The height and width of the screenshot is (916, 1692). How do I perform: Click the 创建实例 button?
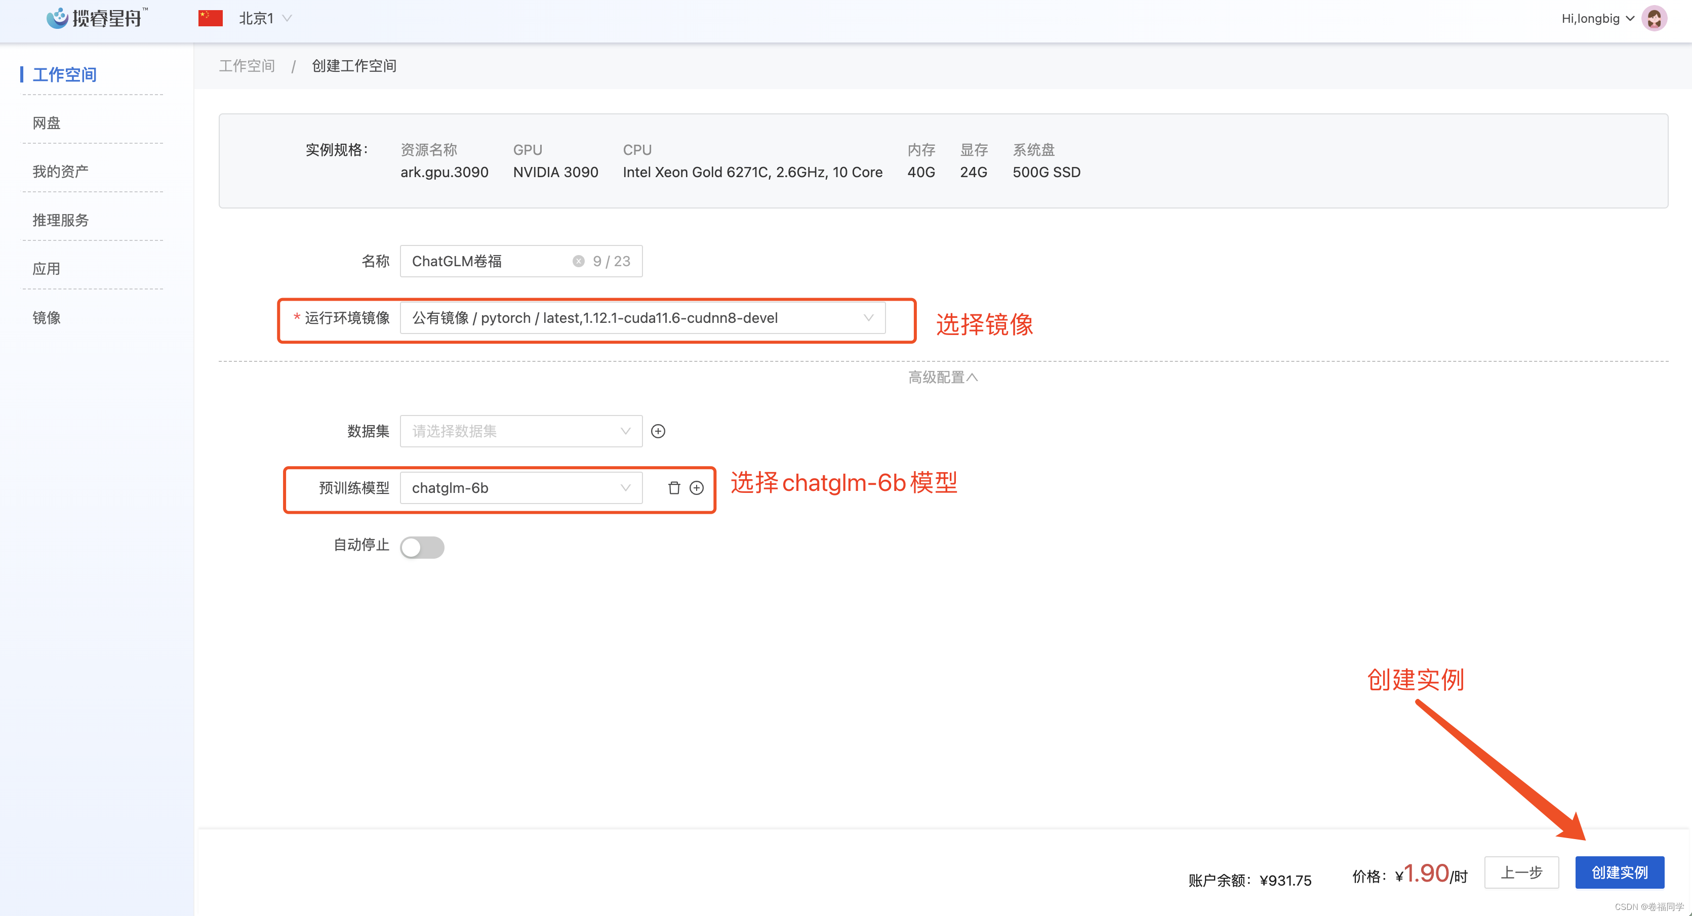tap(1619, 872)
